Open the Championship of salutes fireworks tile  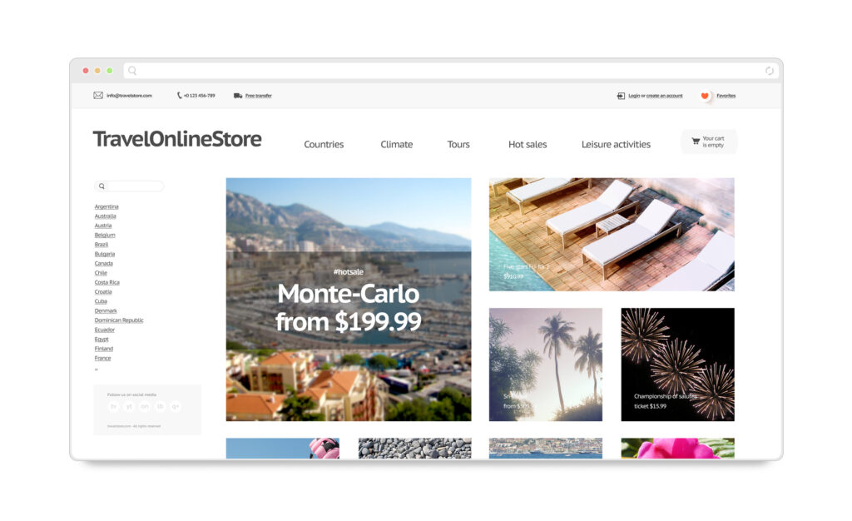tap(677, 365)
